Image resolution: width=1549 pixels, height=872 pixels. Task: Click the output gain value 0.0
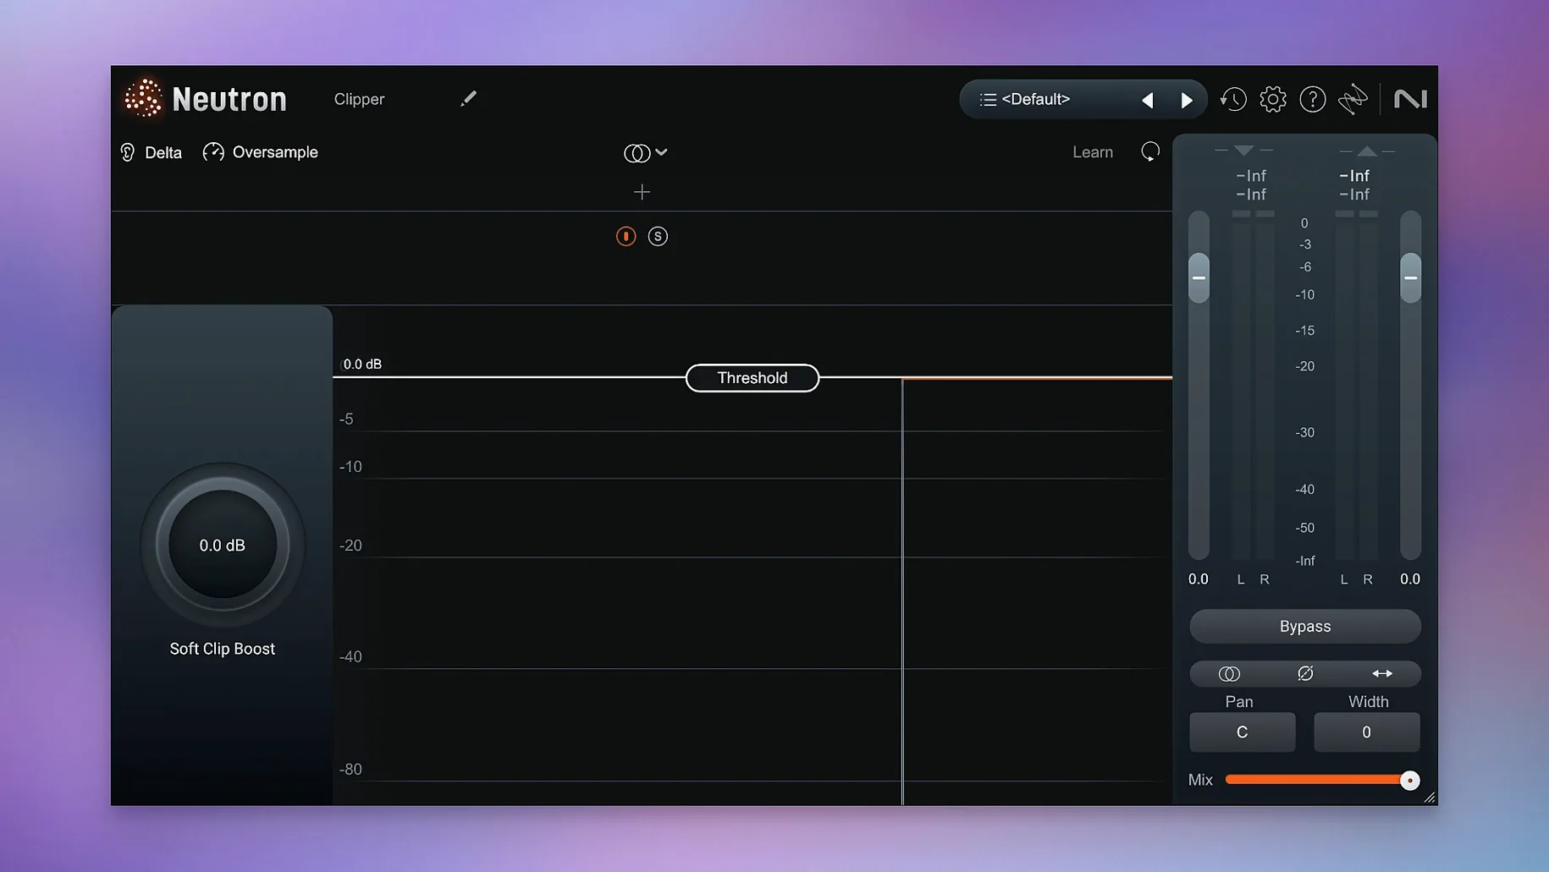click(x=1409, y=579)
